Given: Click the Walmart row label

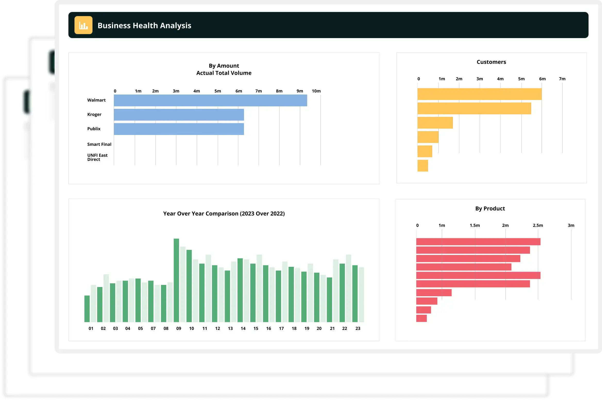Looking at the screenshot, I should (96, 100).
